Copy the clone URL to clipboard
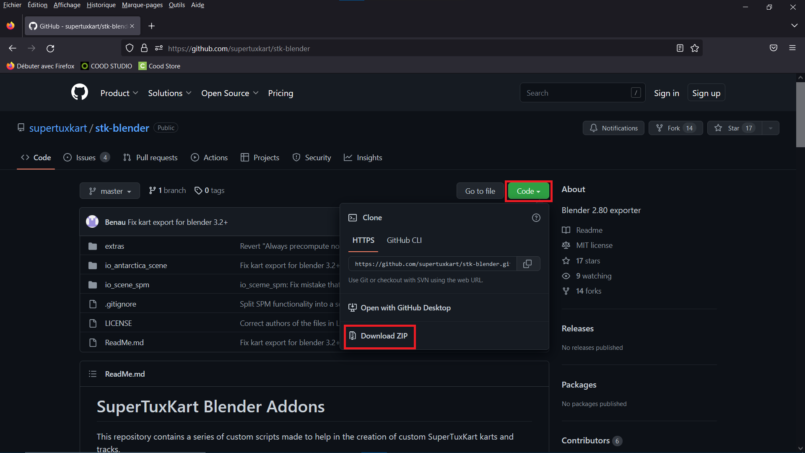805x453 pixels. [x=527, y=264]
